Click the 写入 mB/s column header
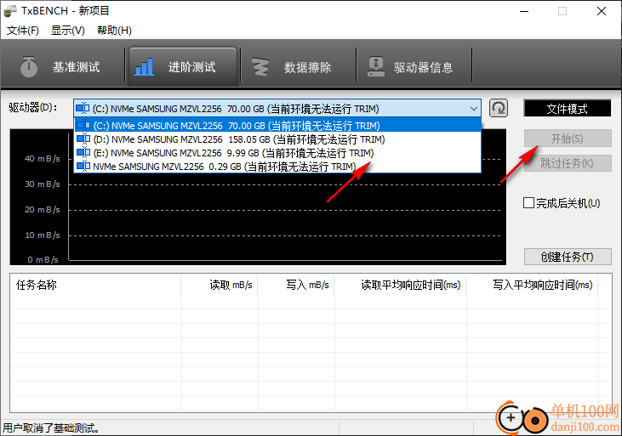 296,285
